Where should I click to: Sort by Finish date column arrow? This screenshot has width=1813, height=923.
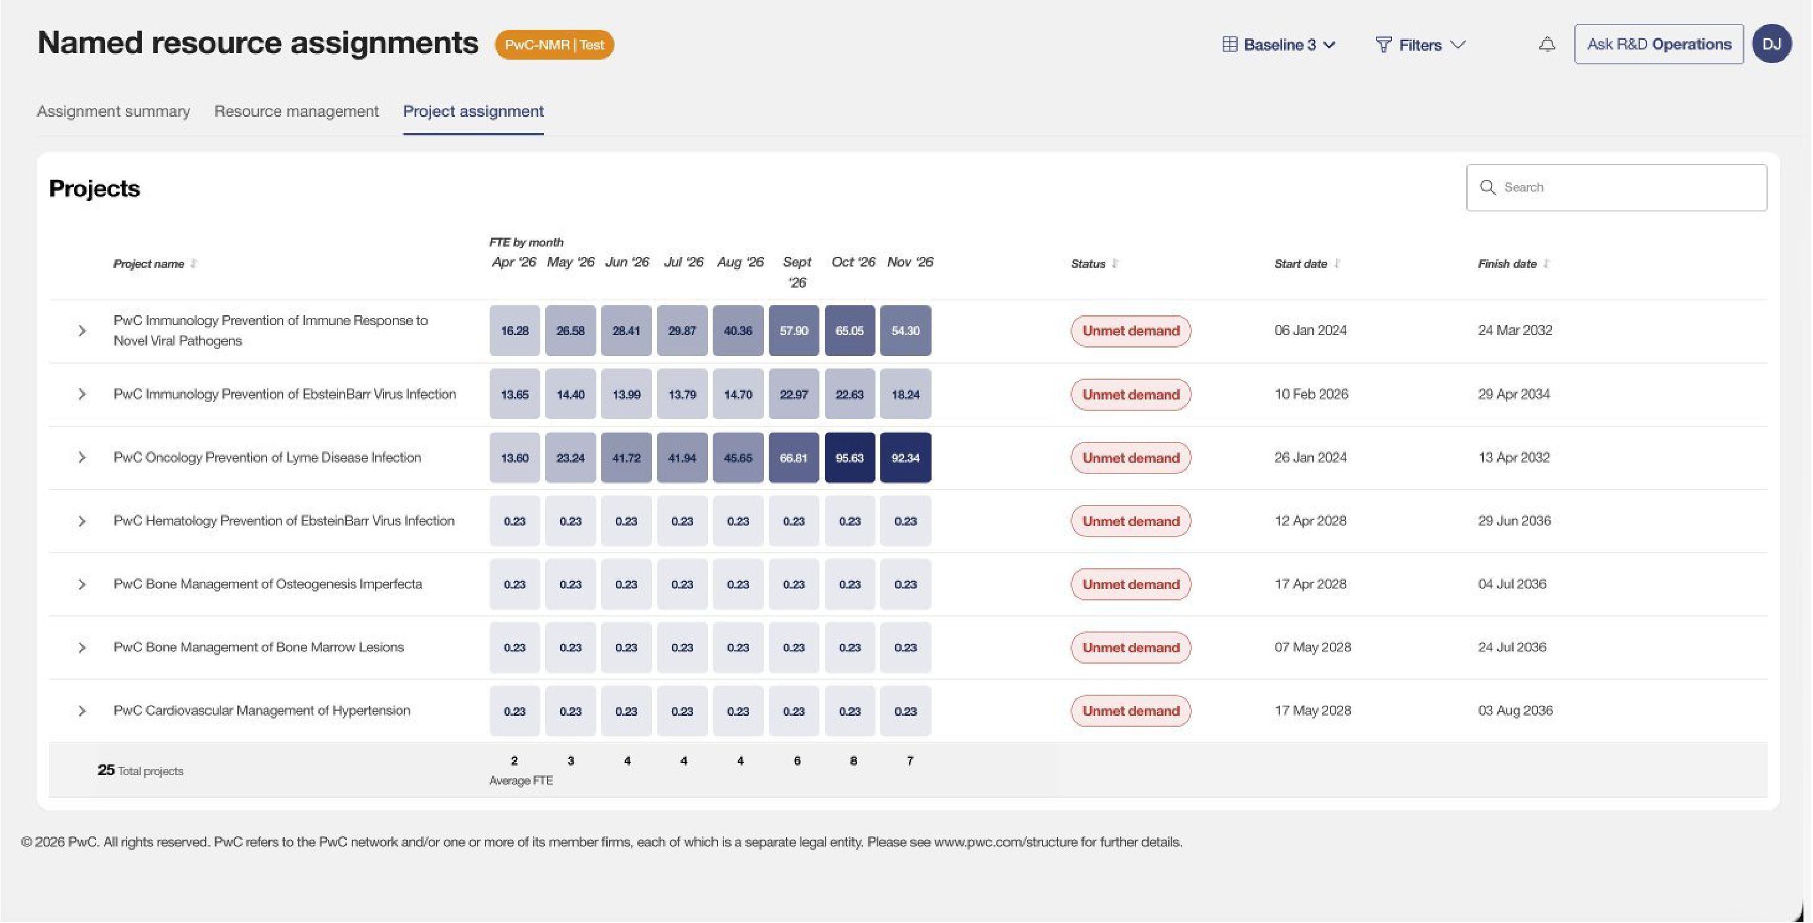[x=1546, y=264]
